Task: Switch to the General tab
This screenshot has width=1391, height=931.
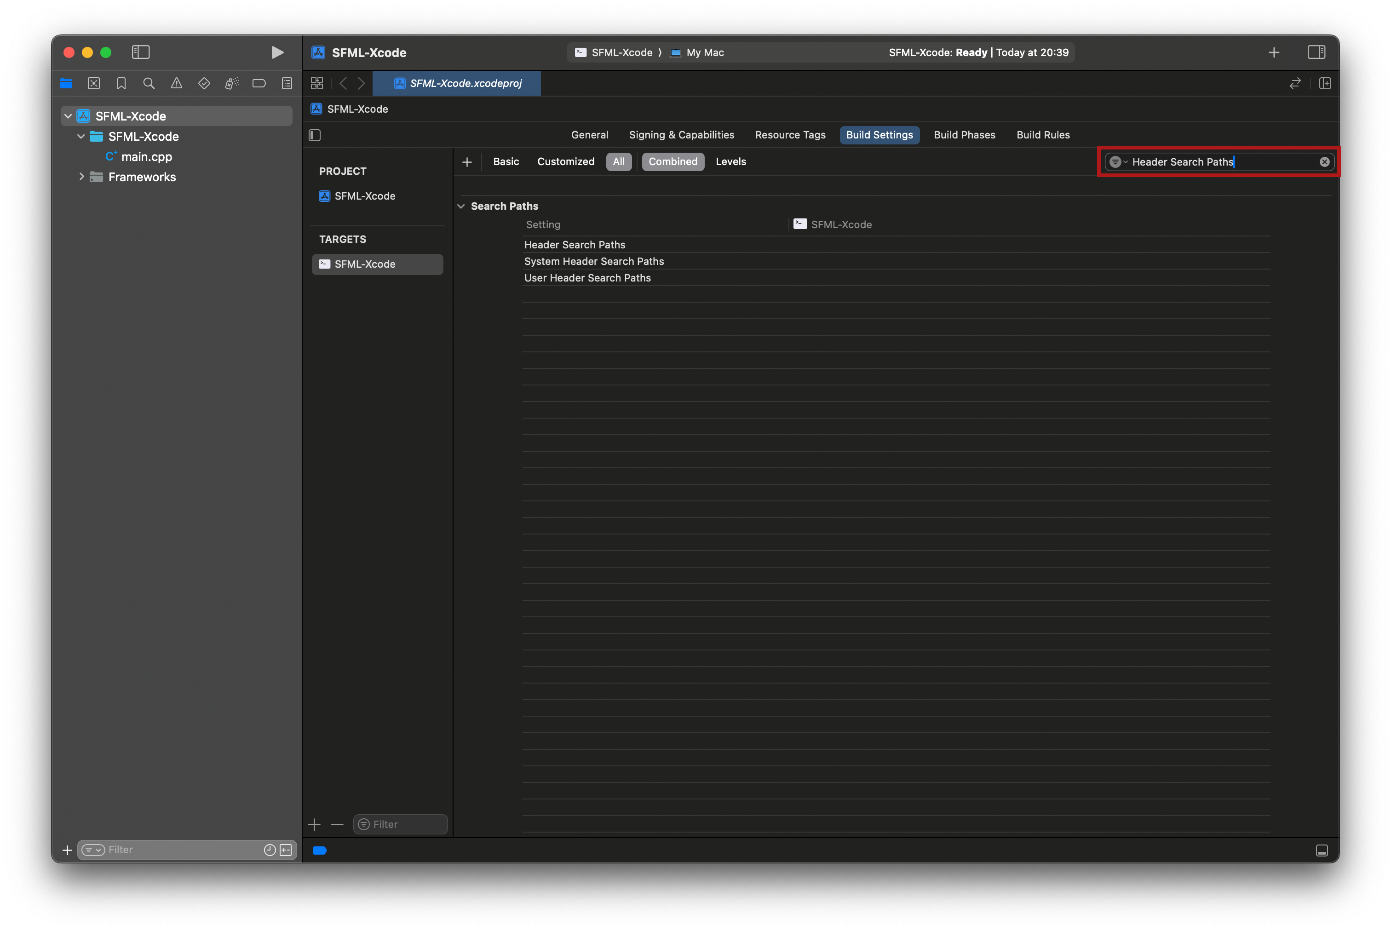Action: [x=590, y=135]
